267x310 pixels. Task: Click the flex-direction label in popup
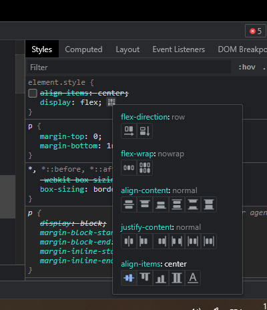tap(145, 117)
